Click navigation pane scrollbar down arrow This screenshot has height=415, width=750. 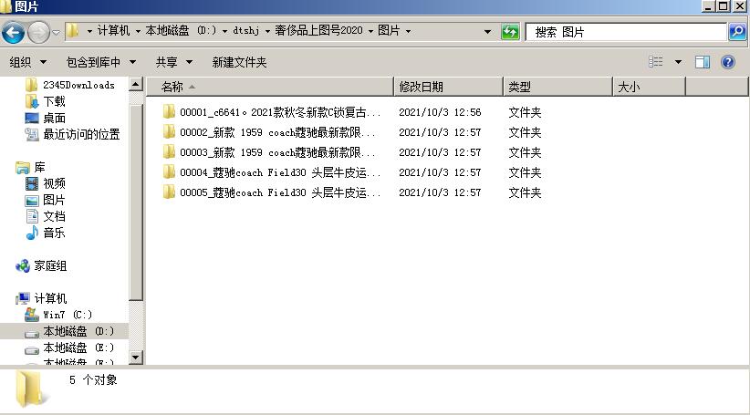pyautogui.click(x=136, y=358)
